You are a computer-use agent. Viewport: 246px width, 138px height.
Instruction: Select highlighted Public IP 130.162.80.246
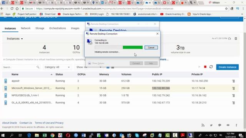(161, 88)
